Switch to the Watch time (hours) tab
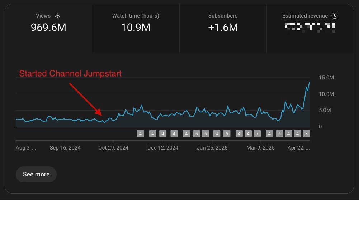The image size is (359, 234). click(x=135, y=21)
